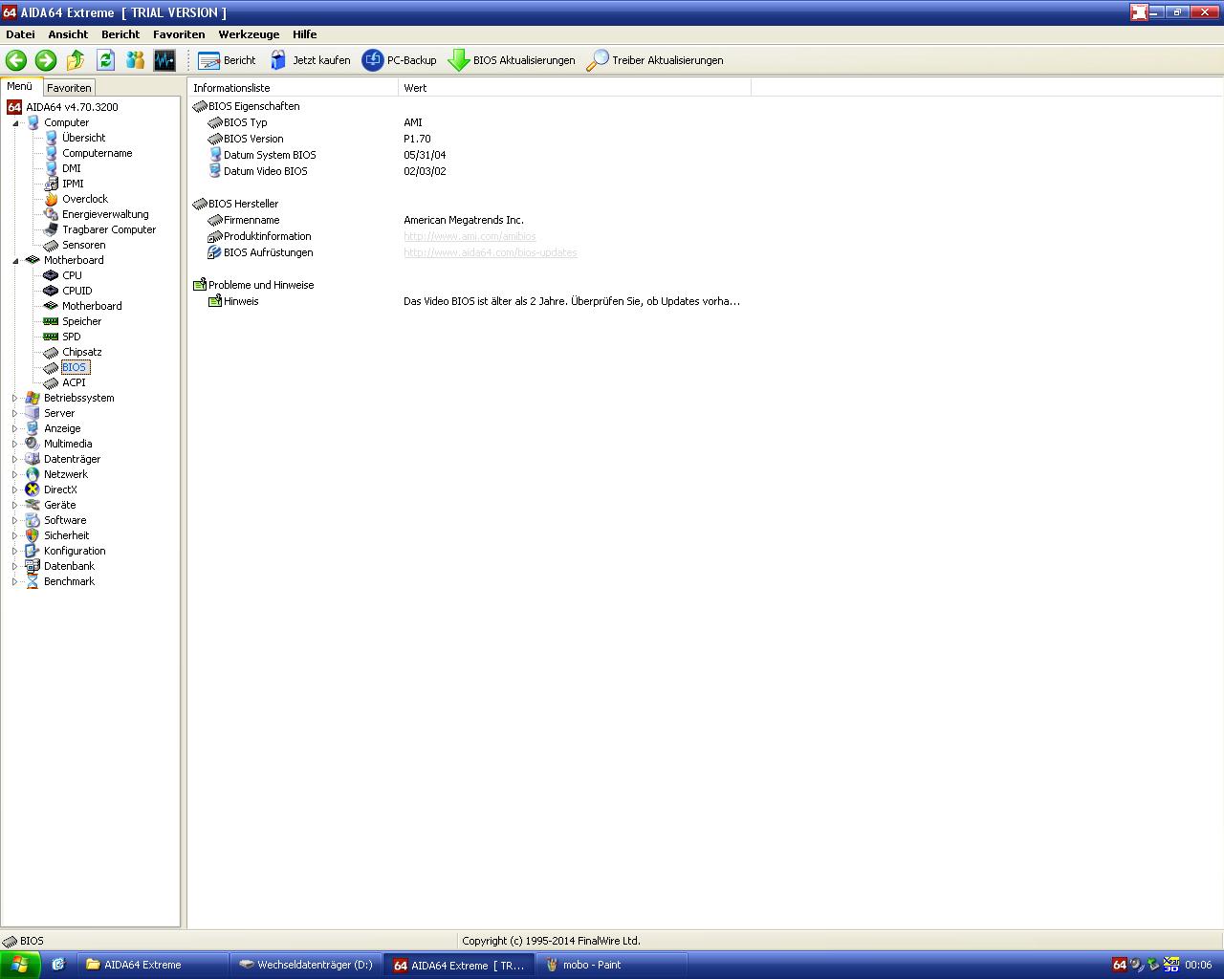This screenshot has width=1224, height=979.
Task: Click Jetzt kaufen in the toolbar
Action: pyautogui.click(x=310, y=60)
